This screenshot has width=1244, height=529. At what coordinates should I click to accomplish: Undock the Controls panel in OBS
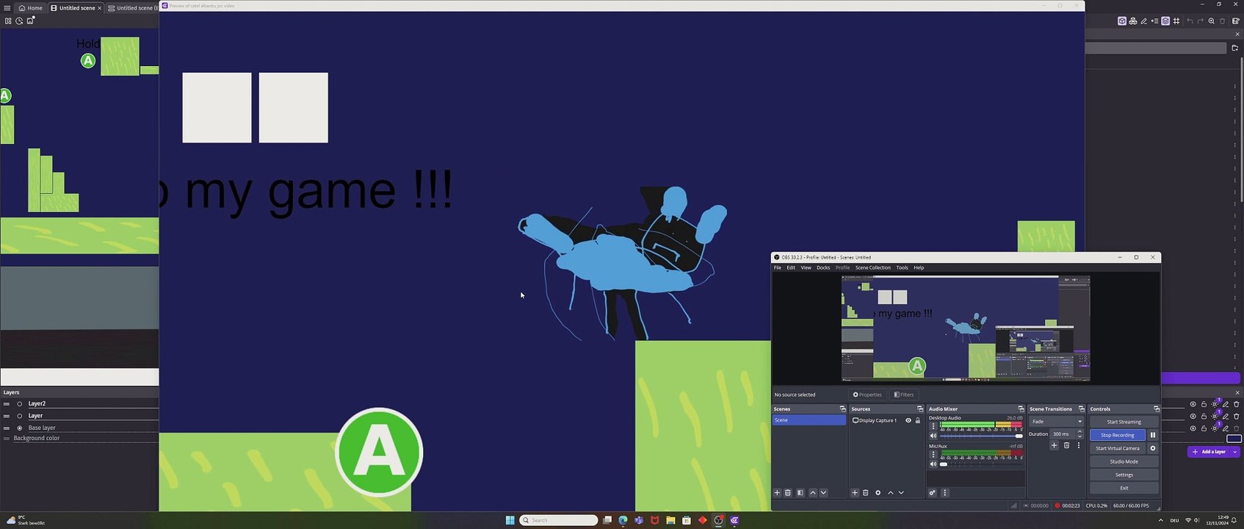click(1157, 409)
